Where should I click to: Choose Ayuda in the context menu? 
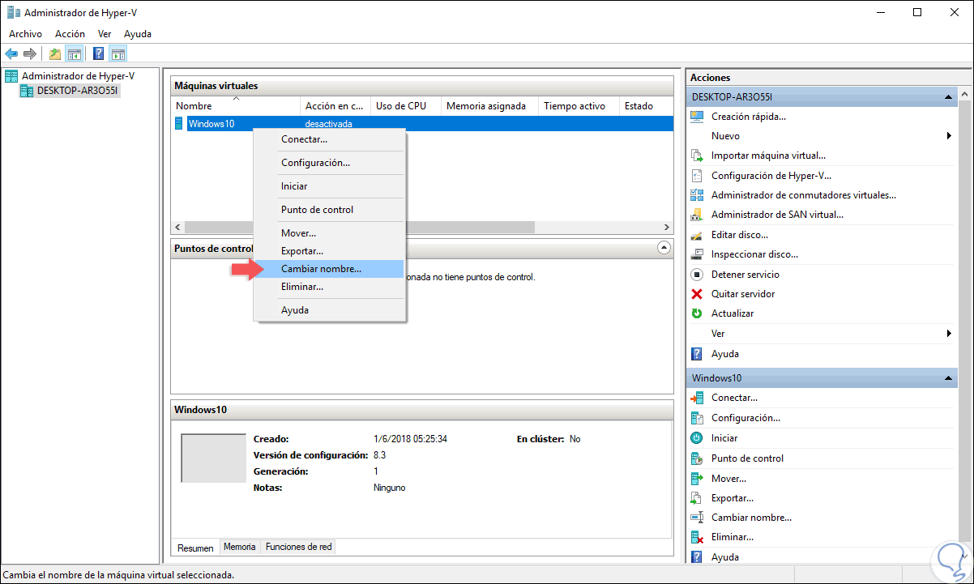coord(330,310)
